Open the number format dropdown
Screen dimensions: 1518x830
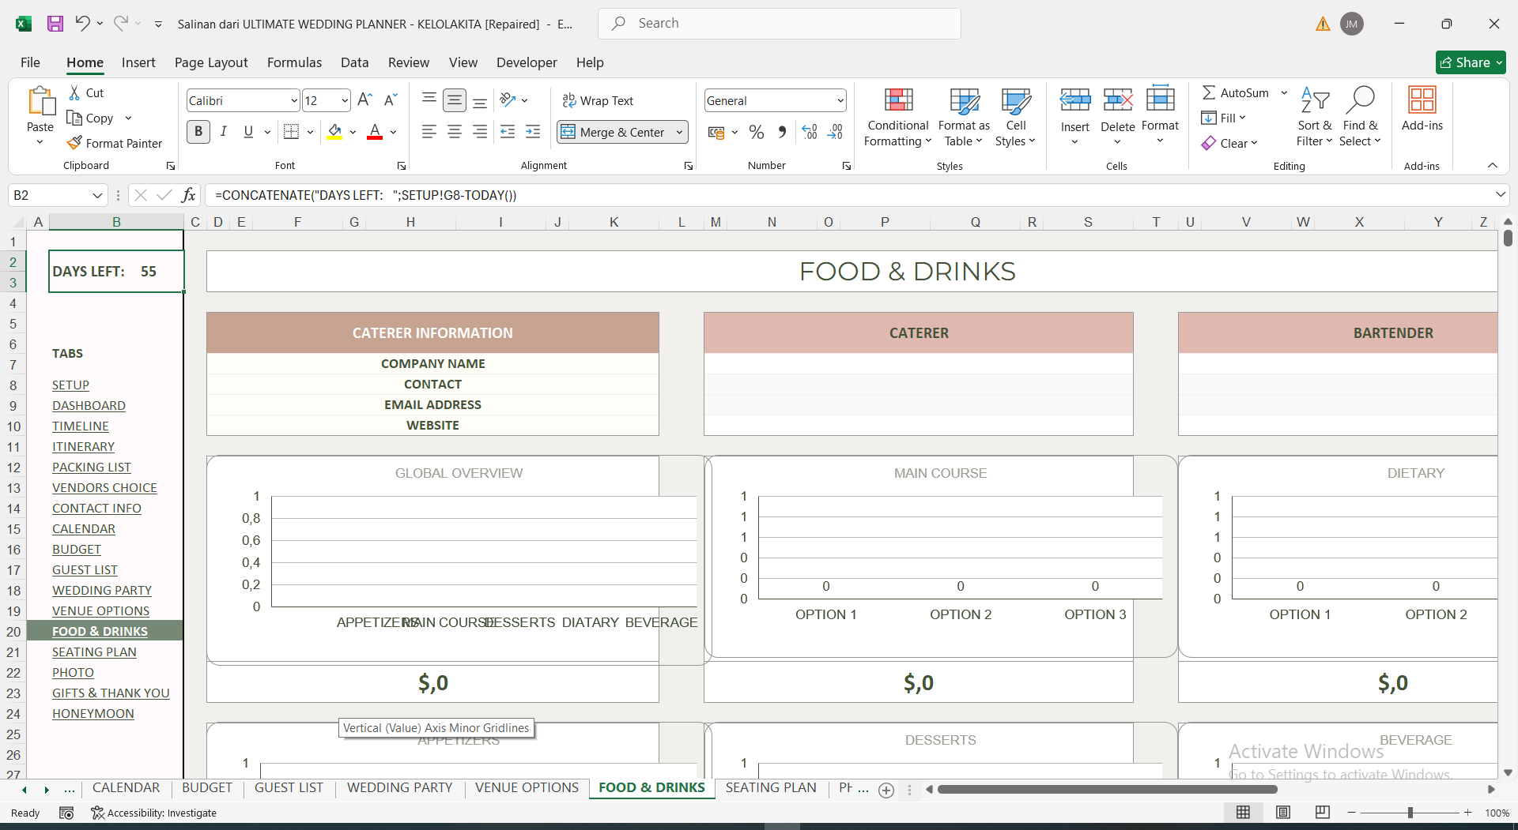(x=840, y=101)
